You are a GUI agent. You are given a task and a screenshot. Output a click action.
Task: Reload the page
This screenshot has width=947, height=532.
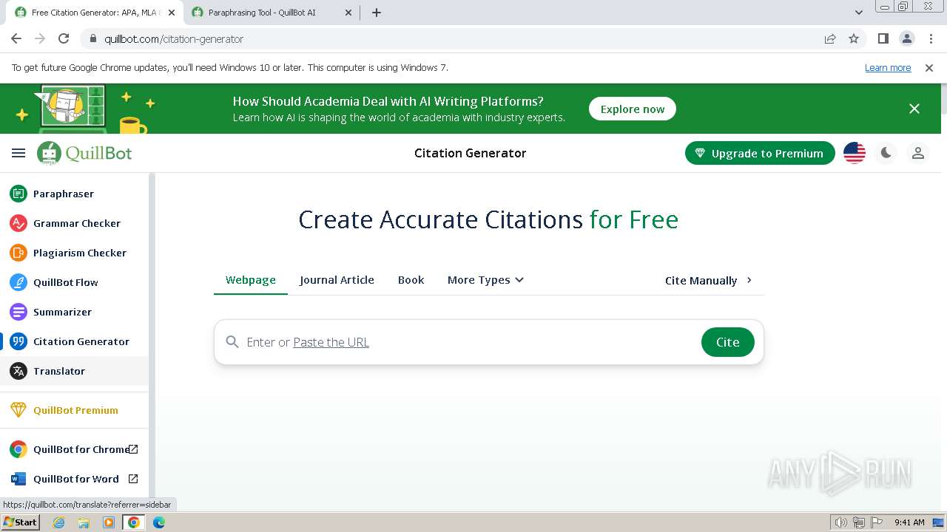click(x=64, y=38)
